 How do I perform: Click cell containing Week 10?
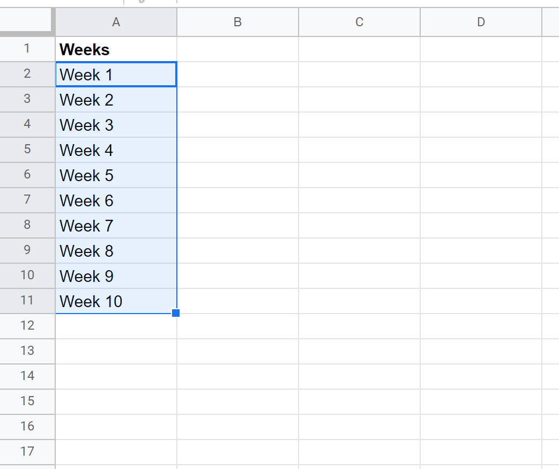(116, 301)
